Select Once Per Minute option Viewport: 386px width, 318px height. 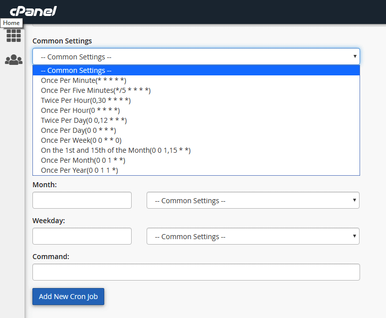(196, 80)
